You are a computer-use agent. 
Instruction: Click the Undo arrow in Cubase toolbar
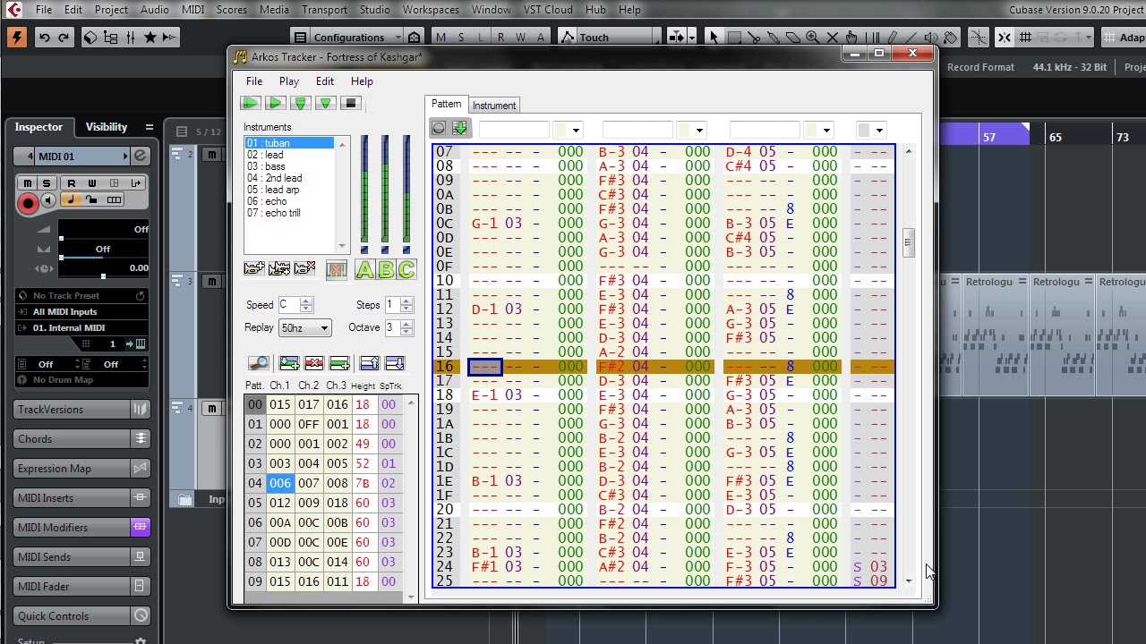(44, 38)
